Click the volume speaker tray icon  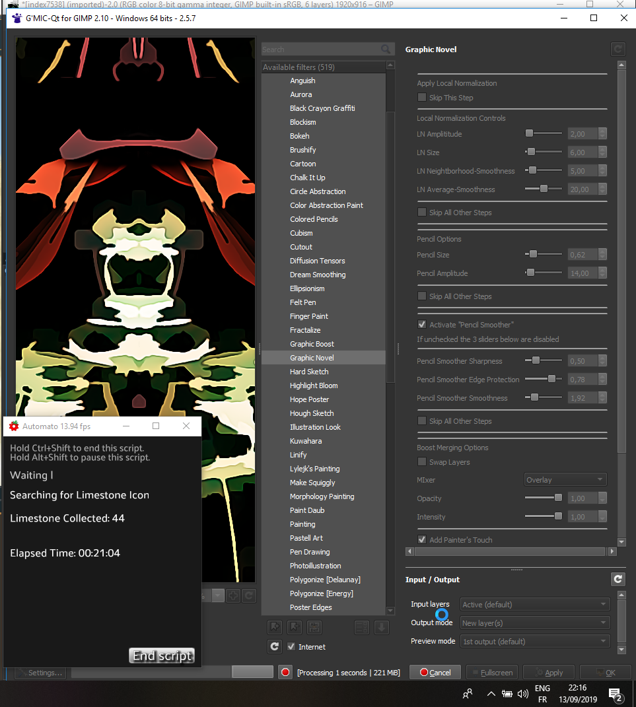tap(523, 694)
